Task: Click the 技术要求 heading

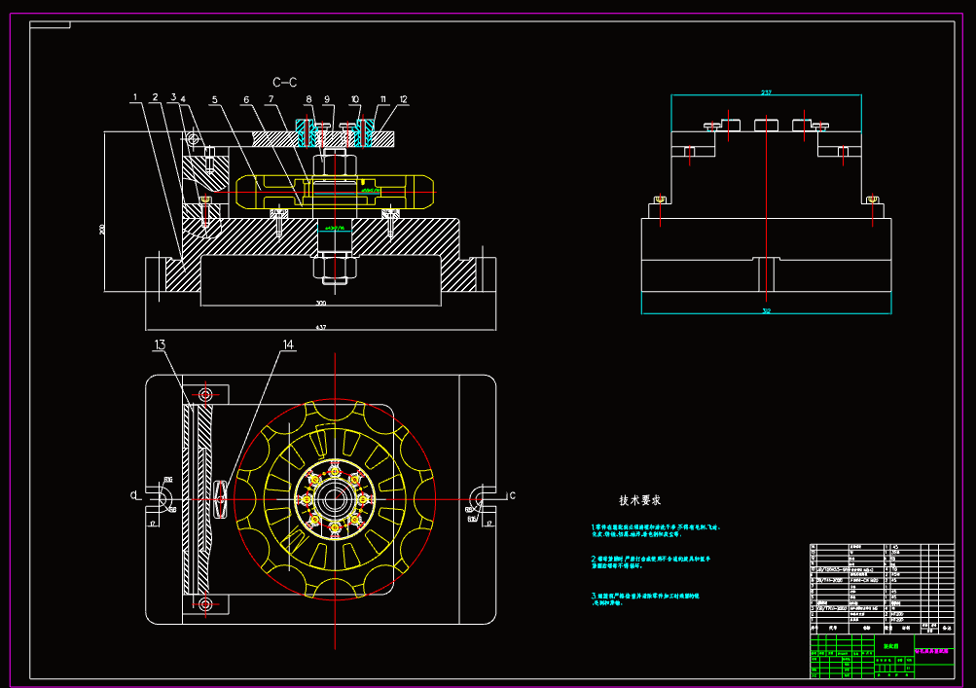Action: [640, 500]
